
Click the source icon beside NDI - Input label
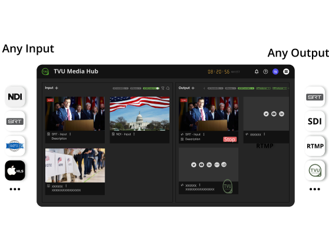pyautogui.click(x=114, y=134)
